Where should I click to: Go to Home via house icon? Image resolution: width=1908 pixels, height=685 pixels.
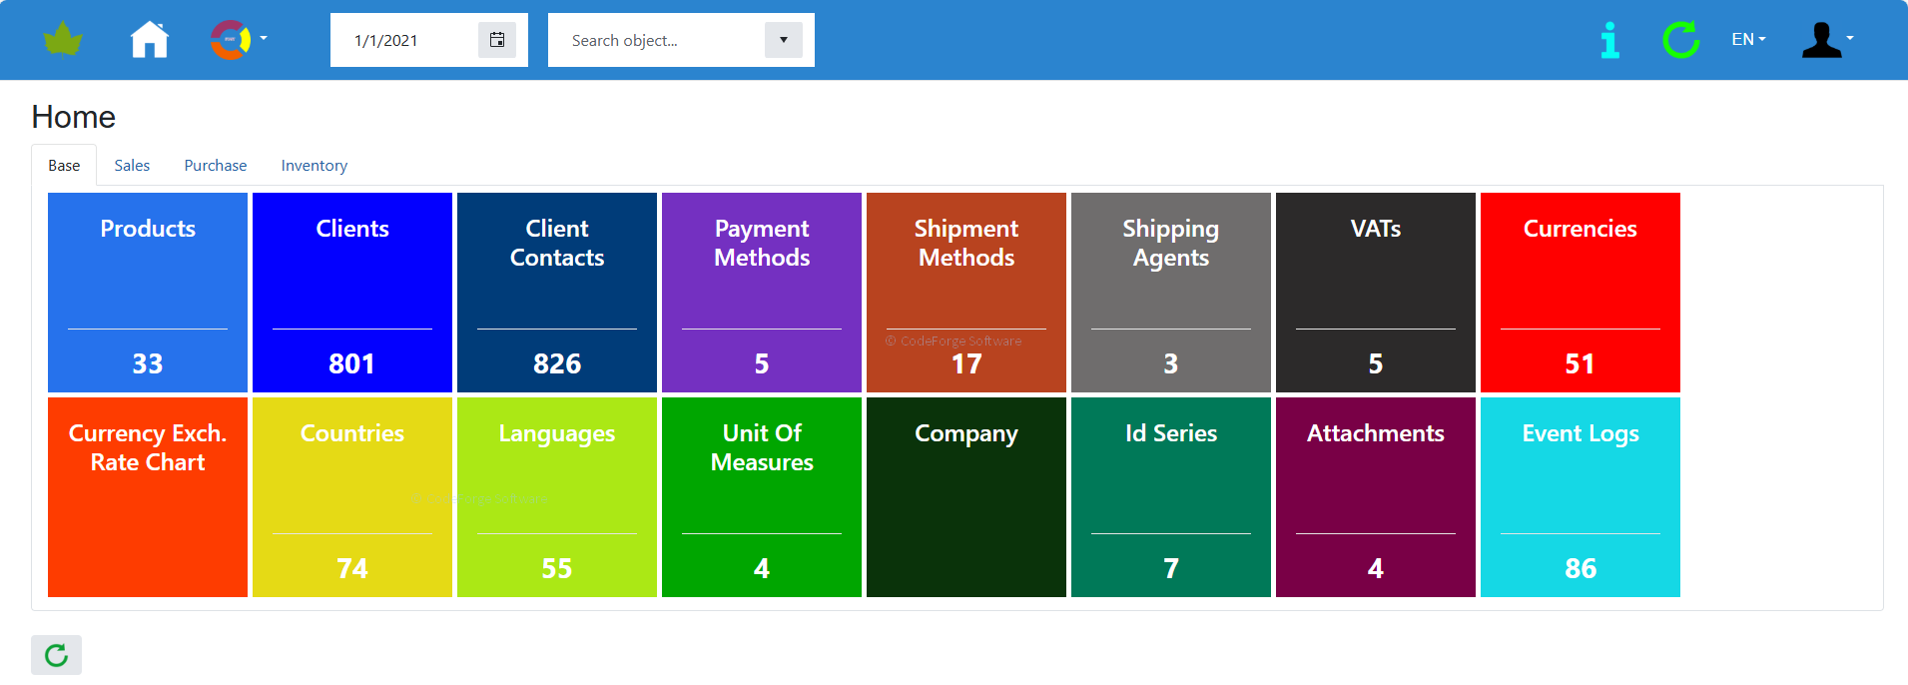pos(150,40)
